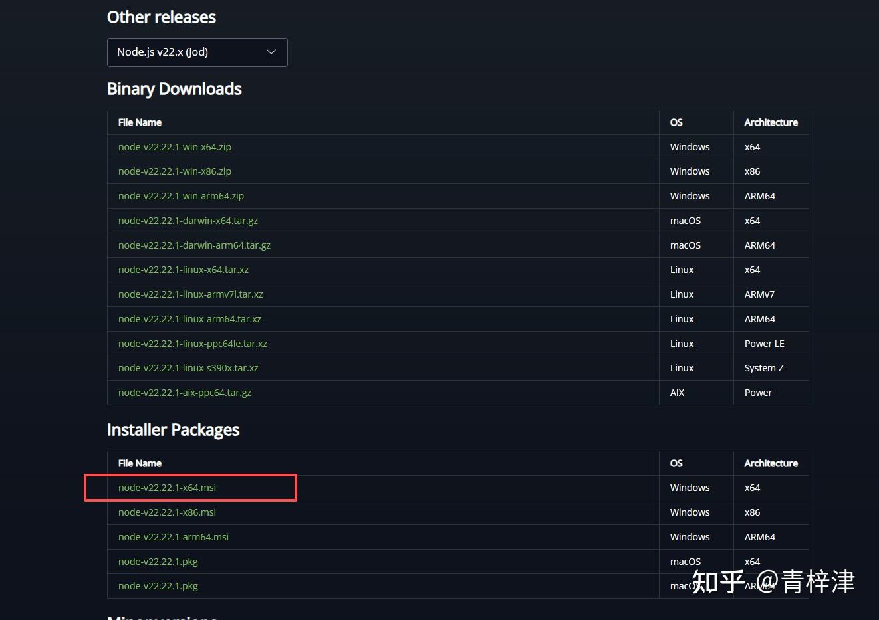The height and width of the screenshot is (620, 879).
Task: Open node-v22.22.1-linux-ppc64le.tar.xz link
Action: [x=193, y=344]
